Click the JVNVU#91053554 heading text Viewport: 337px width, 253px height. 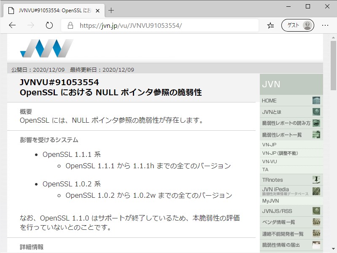pos(59,82)
